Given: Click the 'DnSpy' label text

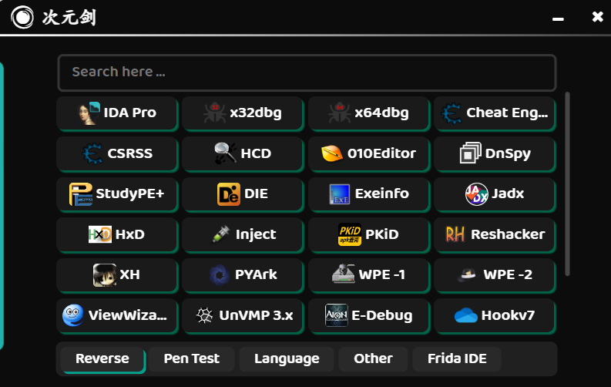Looking at the screenshot, I should coord(508,154).
